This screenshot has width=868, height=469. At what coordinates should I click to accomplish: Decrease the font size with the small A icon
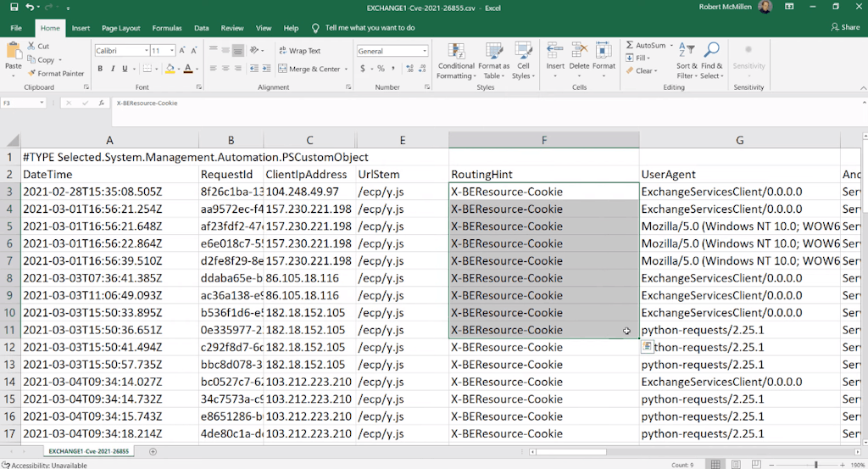coord(194,50)
